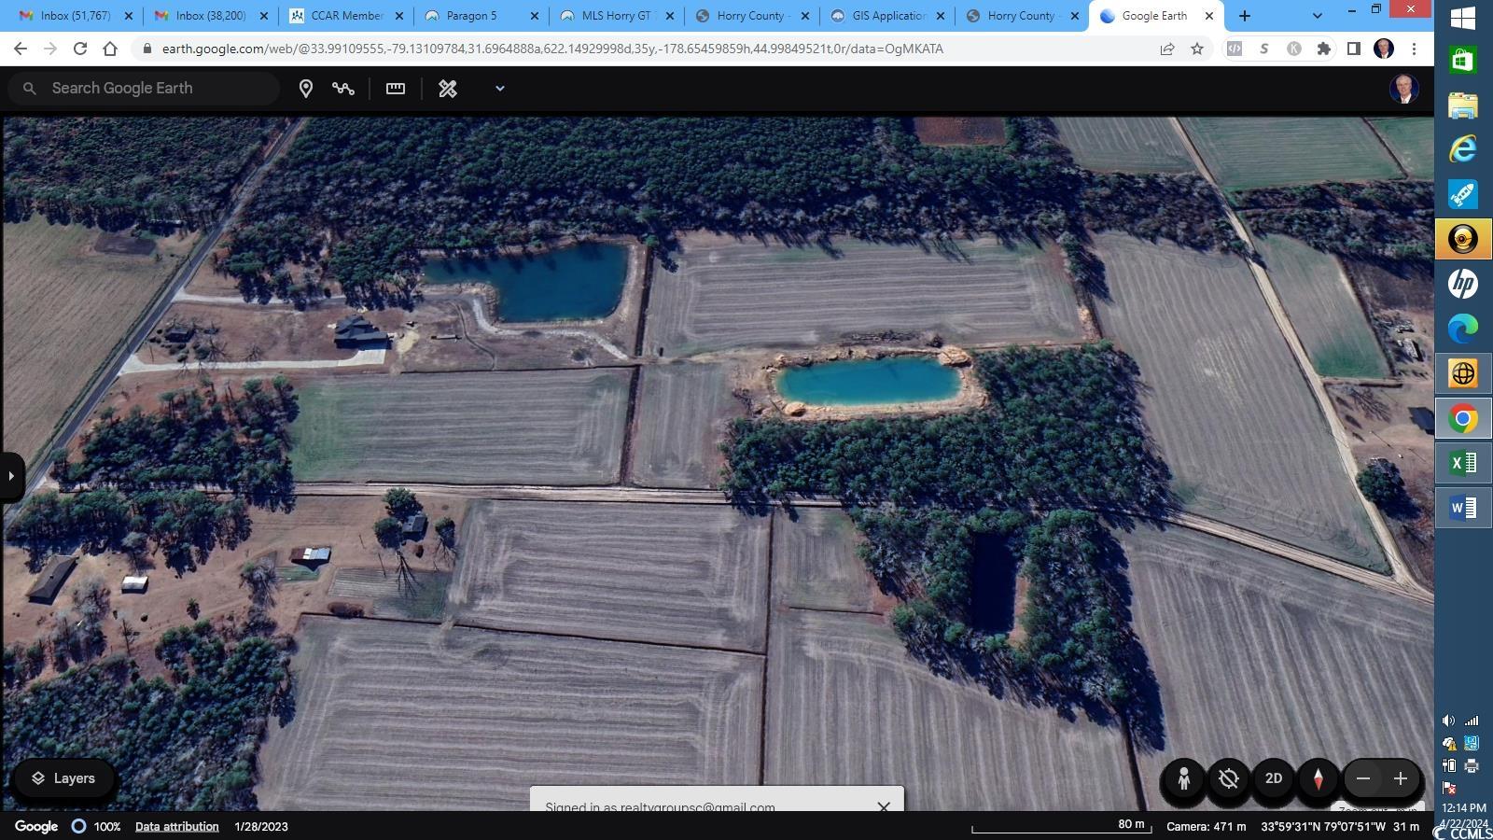Select the draw path tool icon
The width and height of the screenshot is (1493, 840).
pyautogui.click(x=343, y=89)
